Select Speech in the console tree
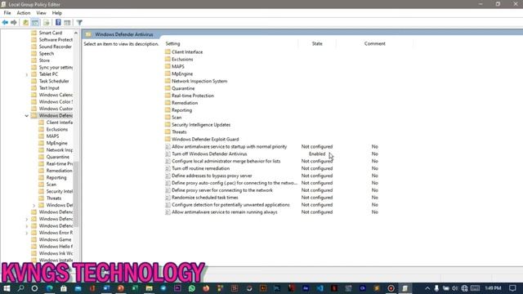 [x=46, y=54]
